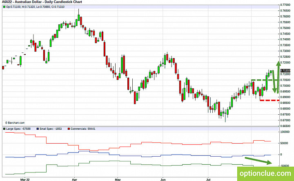The width and height of the screenshot is (294, 181).
Task: Click the Apr date axis label
Action: tap(74, 179)
